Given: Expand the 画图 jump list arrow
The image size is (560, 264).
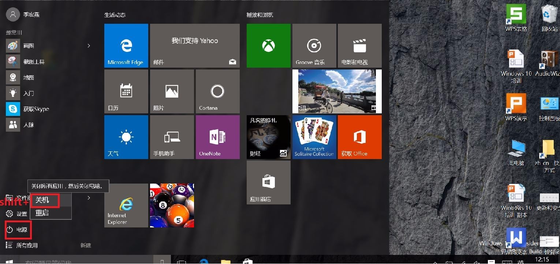Looking at the screenshot, I should point(89,46).
